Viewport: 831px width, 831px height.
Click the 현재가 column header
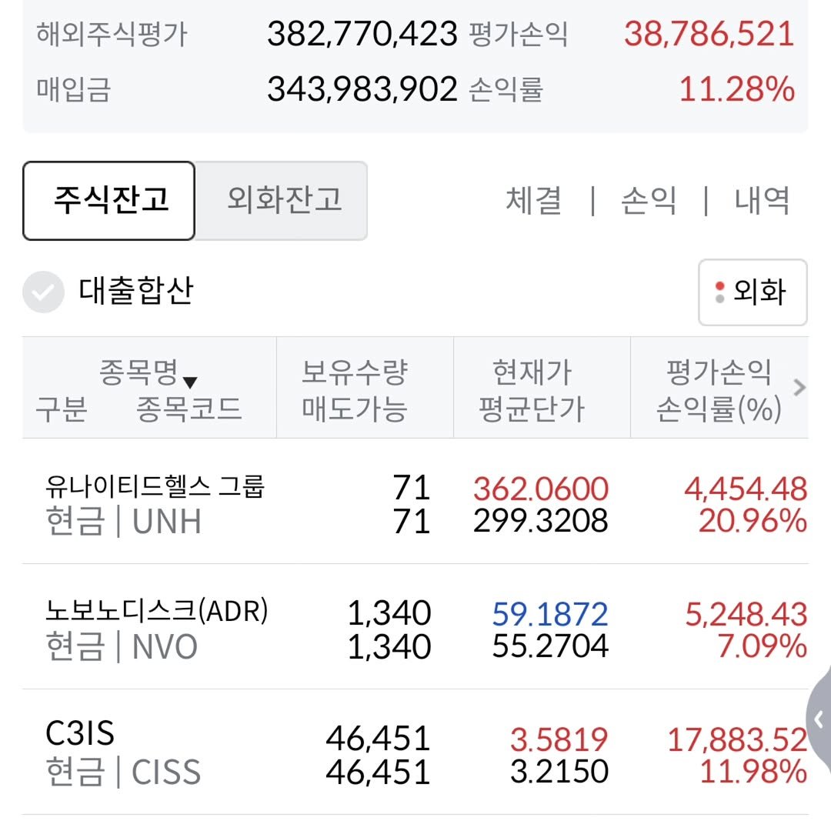pos(532,373)
